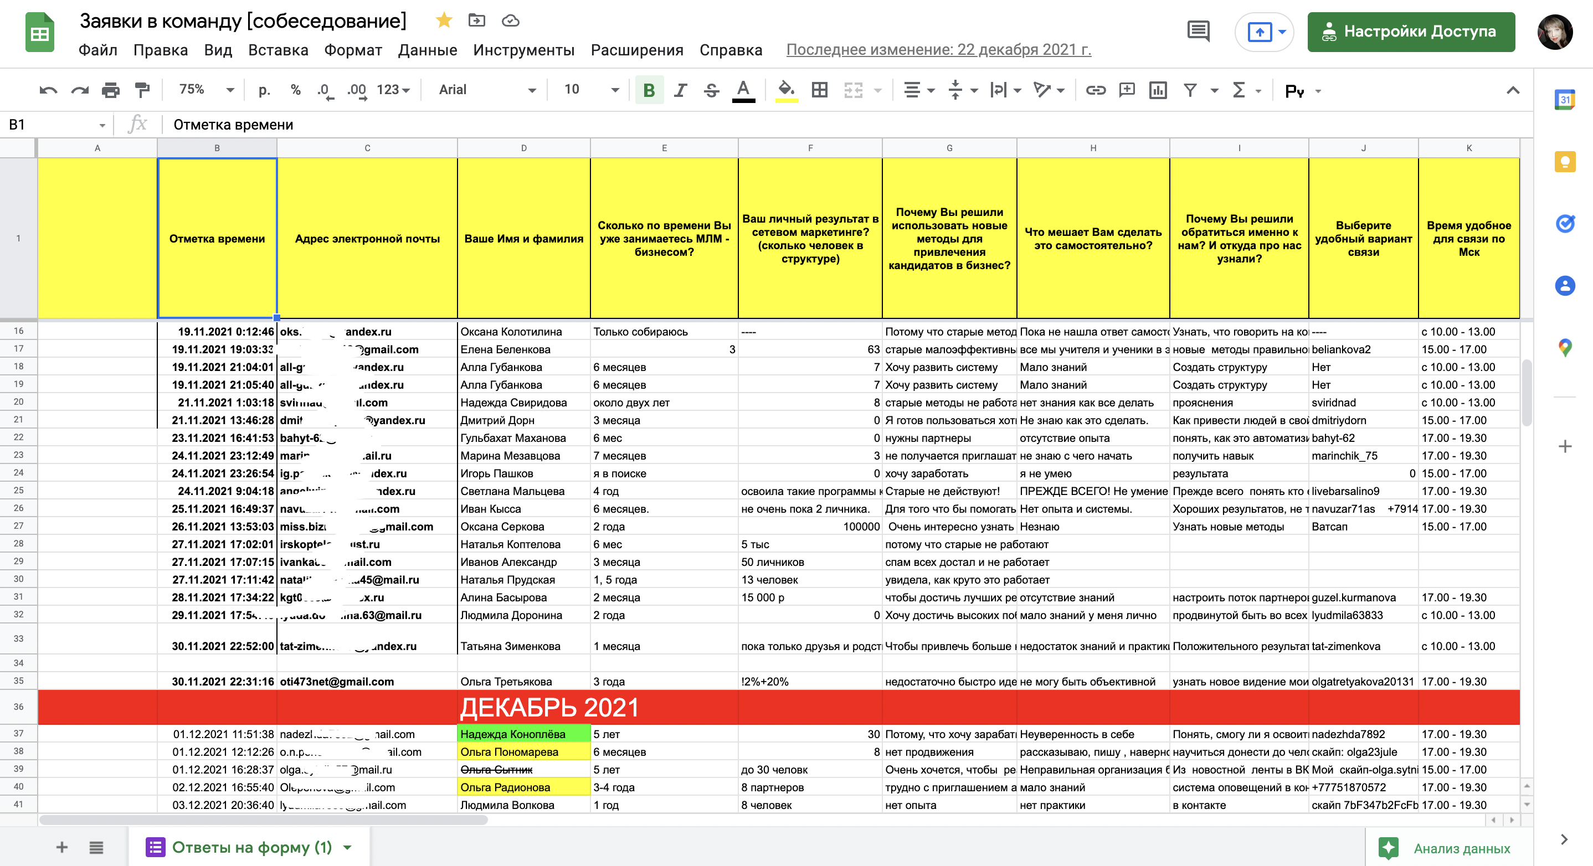This screenshot has width=1593, height=866.
Task: Open horizontal align dropdown
Action: [919, 90]
